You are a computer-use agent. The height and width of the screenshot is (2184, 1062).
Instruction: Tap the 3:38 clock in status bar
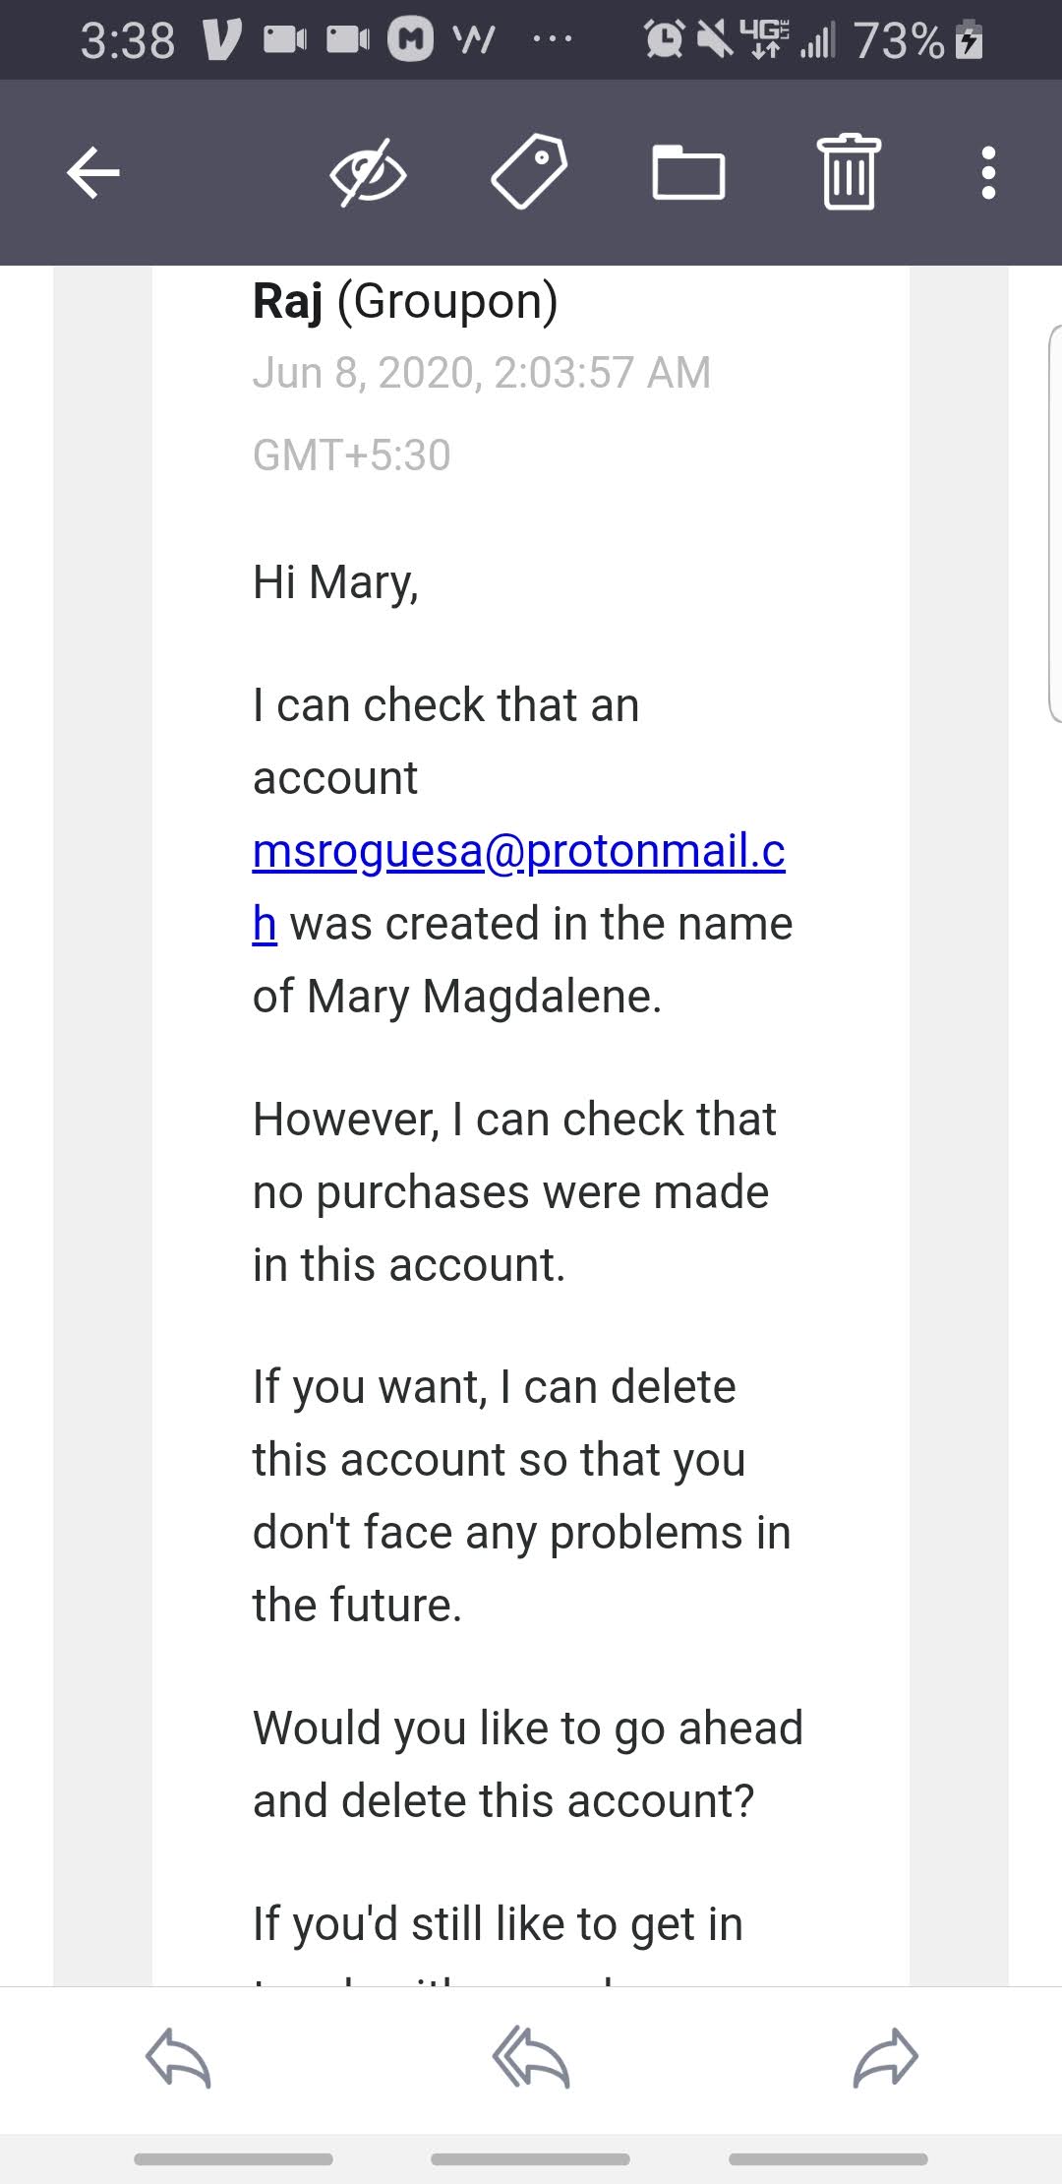[128, 40]
